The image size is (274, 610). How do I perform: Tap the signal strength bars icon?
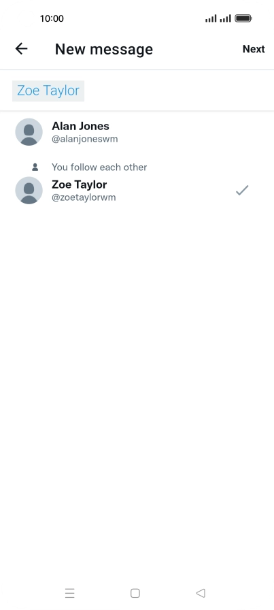click(218, 18)
